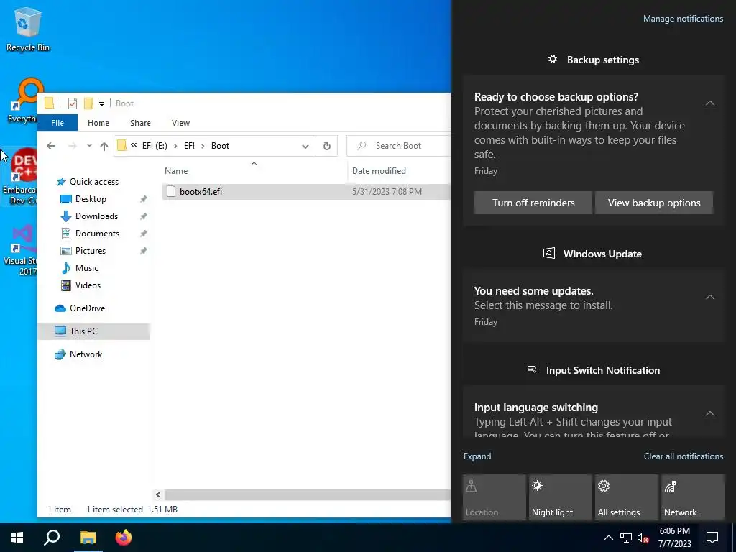This screenshot has height=552, width=736.
Task: Open the Recent locations dropdown arrow
Action: point(89,146)
